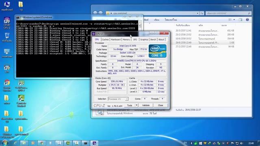Viewport: 260px width, 146px height.
Task: Toggle the Explorer preview pane icon
Action: (240, 20)
